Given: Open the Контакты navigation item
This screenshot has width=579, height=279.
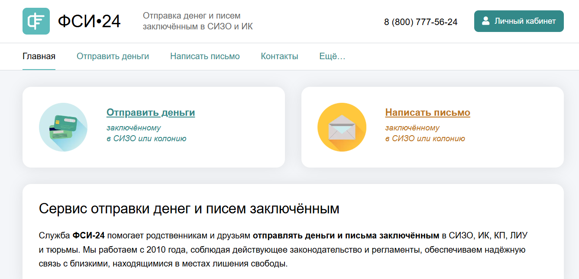Looking at the screenshot, I should coord(279,56).
